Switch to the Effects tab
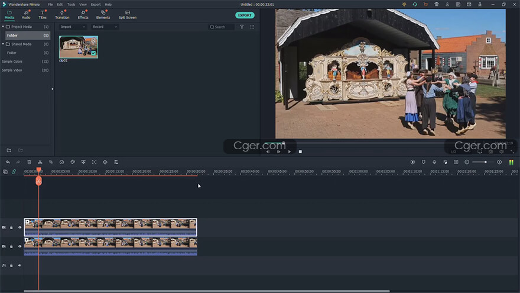The width and height of the screenshot is (520, 293). pos(83,15)
